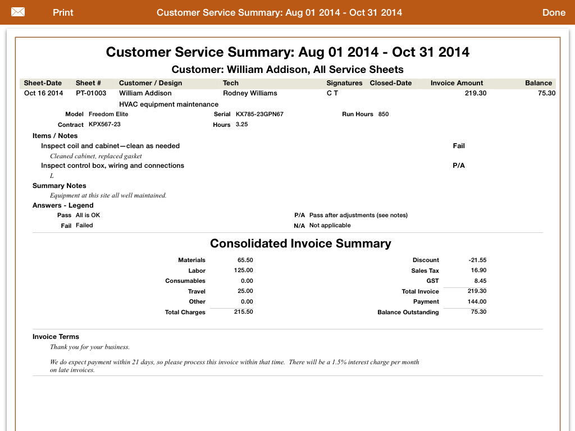This screenshot has height=431, width=575.
Task: Click the tech name Rodney Williams
Action: [250, 93]
